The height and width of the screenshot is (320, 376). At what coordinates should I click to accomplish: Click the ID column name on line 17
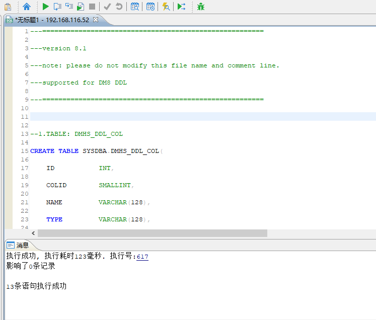point(50,168)
